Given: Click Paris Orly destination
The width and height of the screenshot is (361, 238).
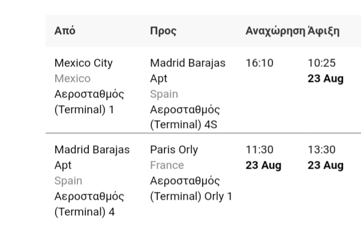Looking at the screenshot, I should tap(174, 150).
